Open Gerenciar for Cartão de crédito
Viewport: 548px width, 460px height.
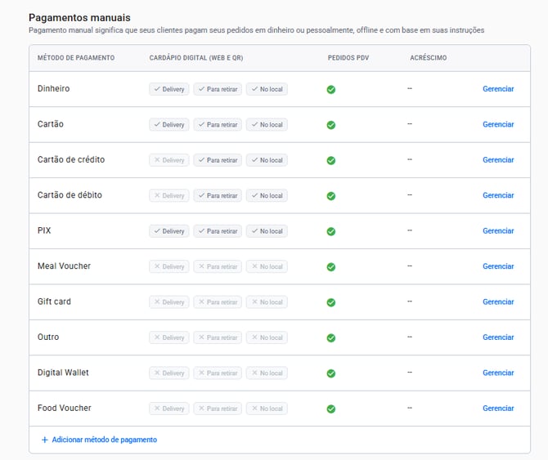click(498, 160)
